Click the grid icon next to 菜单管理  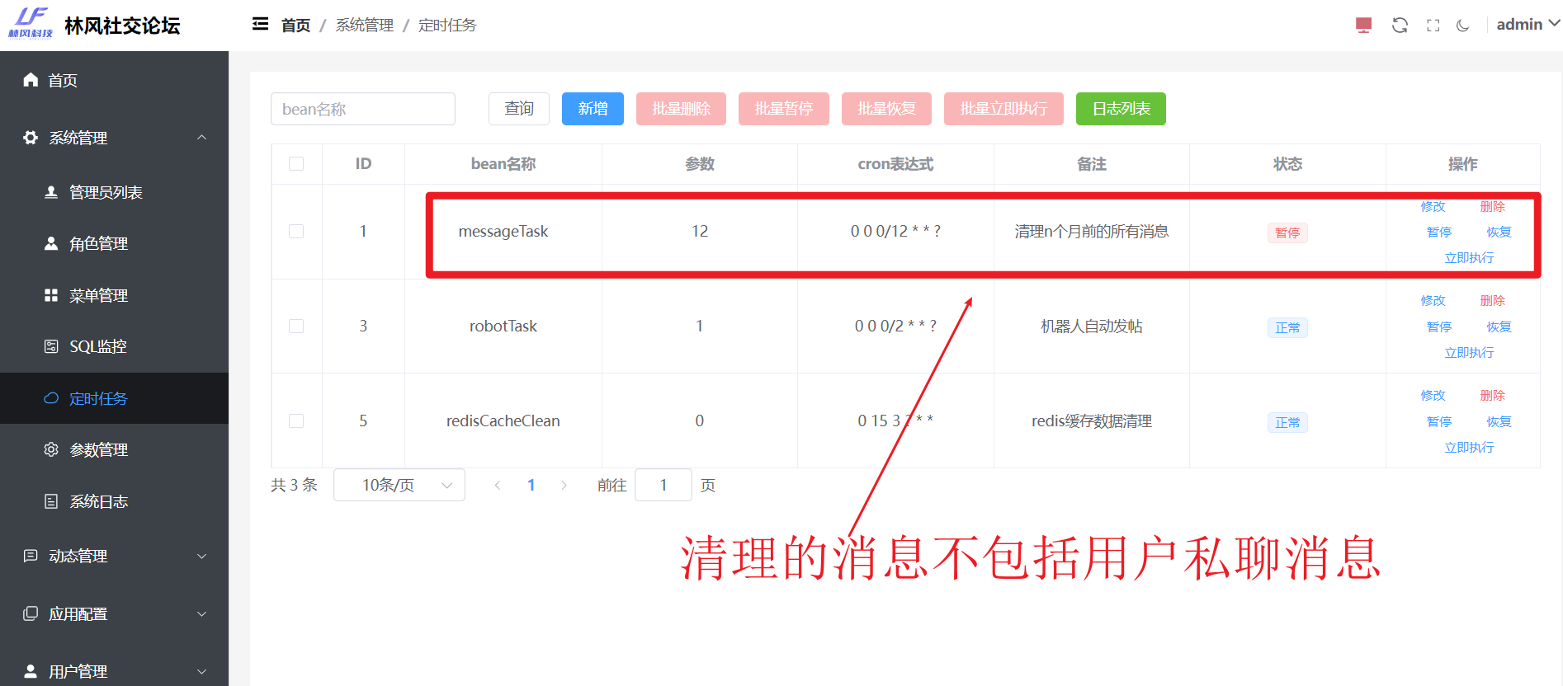tap(51, 295)
